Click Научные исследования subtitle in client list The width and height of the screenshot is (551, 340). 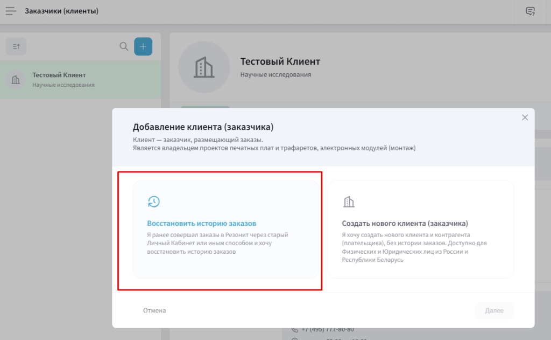(x=63, y=85)
